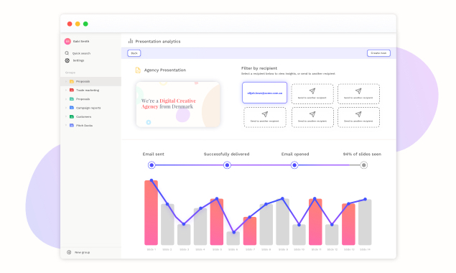This screenshot has height=273, width=456.
Task: Click the gray Slide 9 bar
Action: coord(283,222)
